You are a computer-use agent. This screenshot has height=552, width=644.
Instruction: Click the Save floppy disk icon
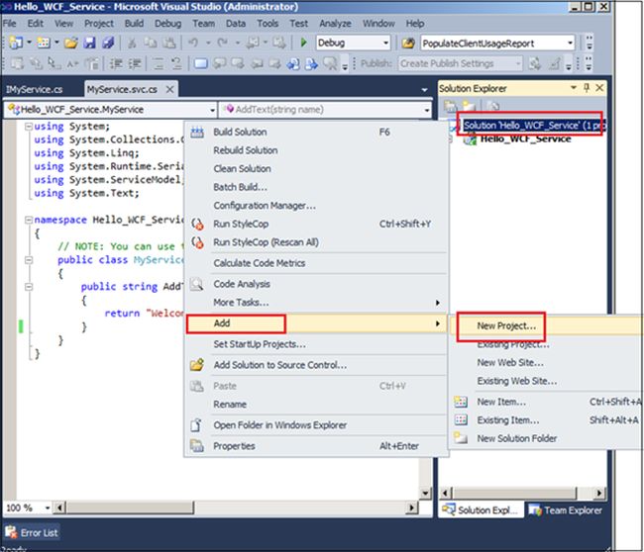tap(89, 43)
